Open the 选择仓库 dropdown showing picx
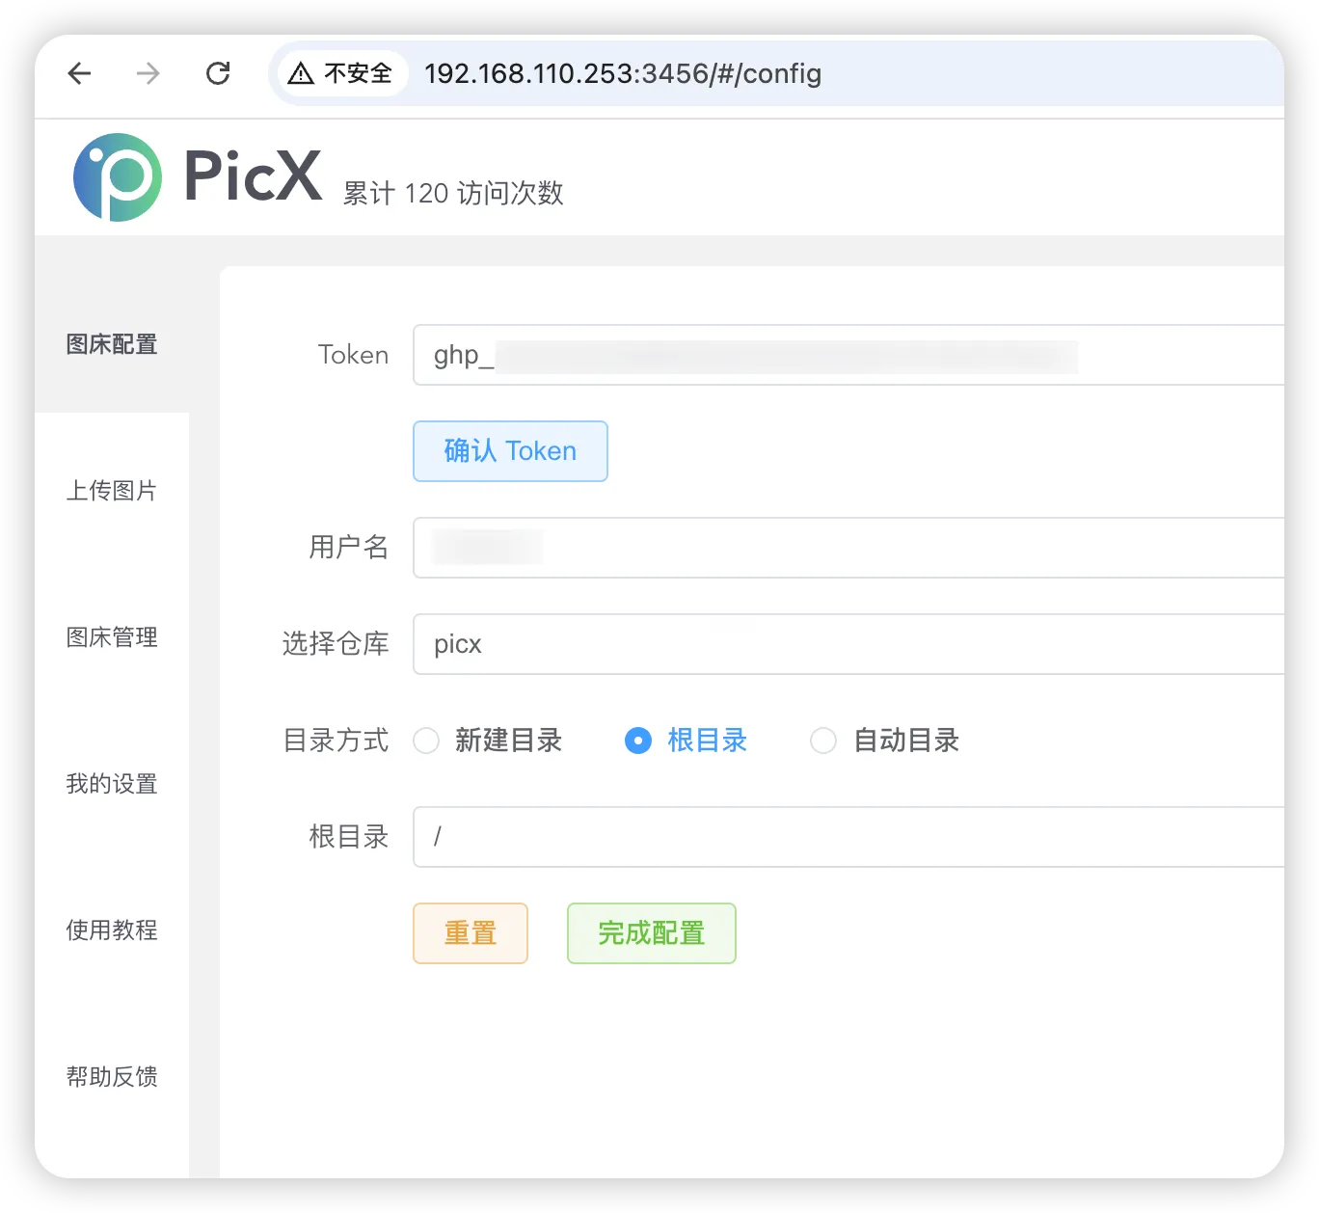This screenshot has height=1213, width=1319. (848, 644)
